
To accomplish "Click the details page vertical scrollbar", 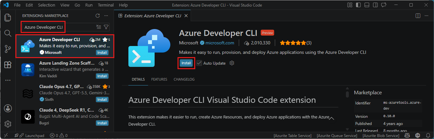I will click(x=347, y=94).
